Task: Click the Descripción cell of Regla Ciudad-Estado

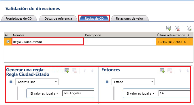Action: click(120, 42)
